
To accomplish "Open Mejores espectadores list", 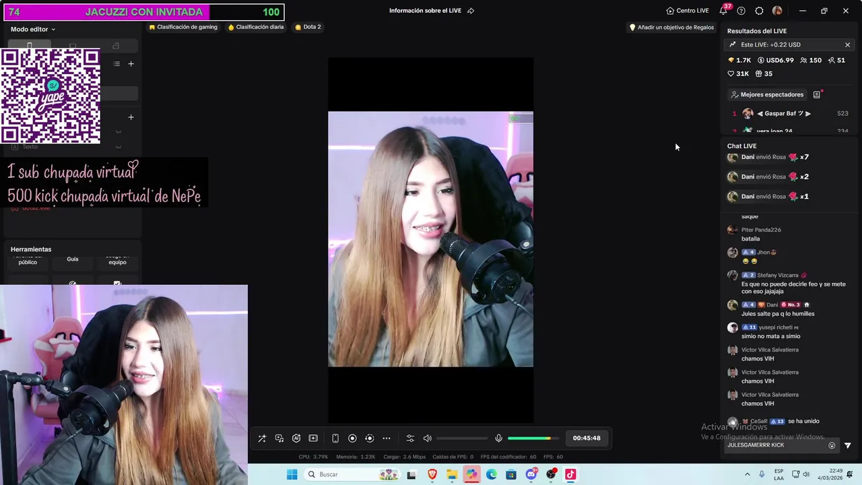I will (767, 95).
